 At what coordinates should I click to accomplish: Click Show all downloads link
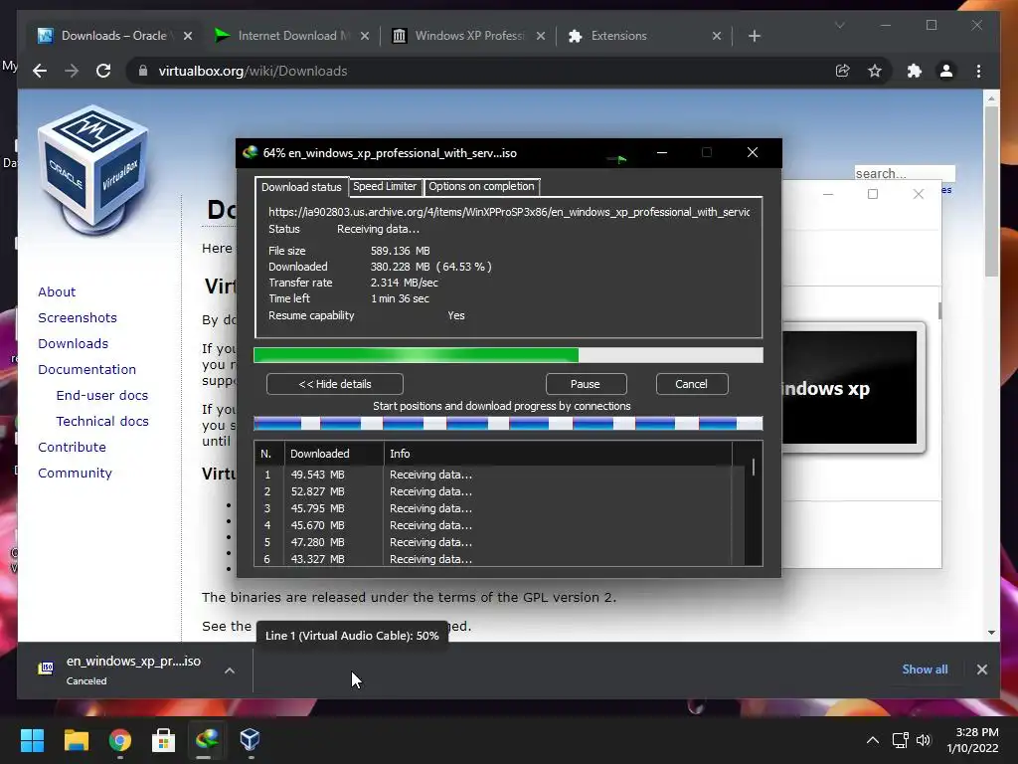click(925, 669)
